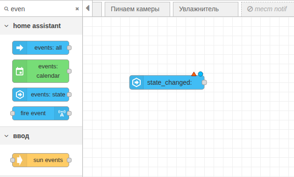
Task: Click the broadcast tower icon on fire event
Action: (62, 113)
